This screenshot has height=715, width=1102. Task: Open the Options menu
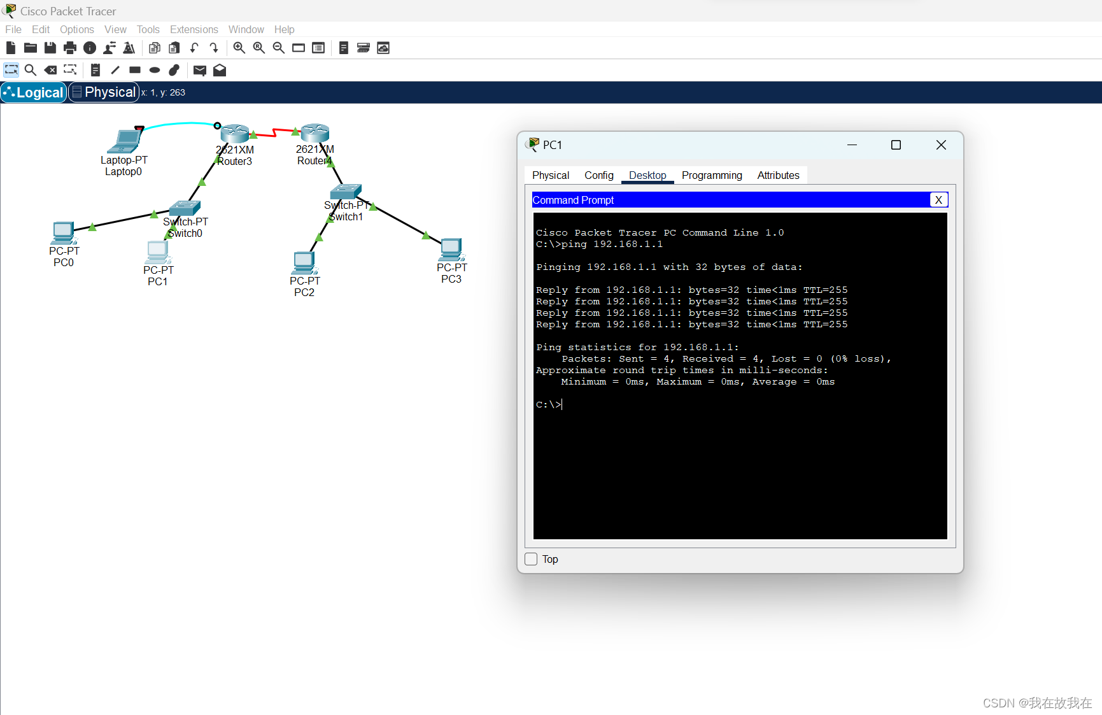[77, 29]
